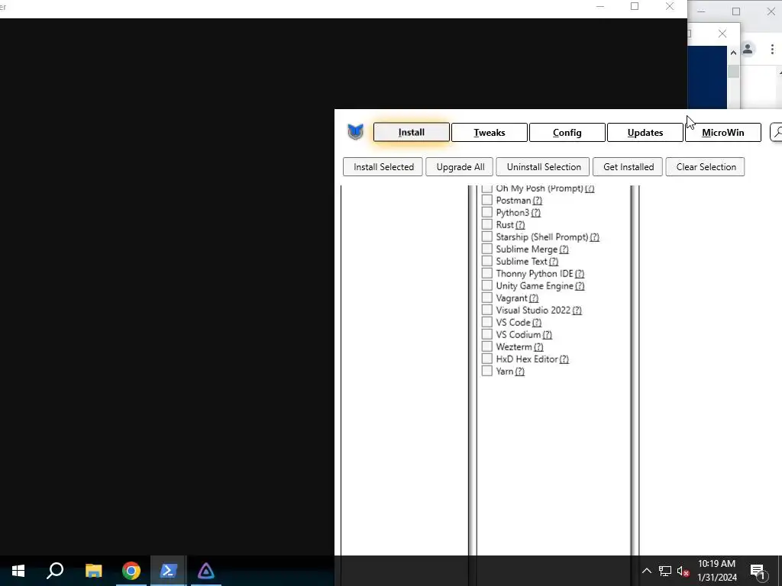Switch to PowerShell taskbar icon

pos(168,571)
